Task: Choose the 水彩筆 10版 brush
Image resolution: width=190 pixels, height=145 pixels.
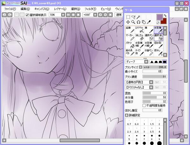Action: [149, 45]
